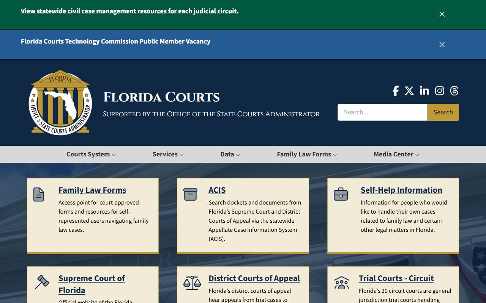Click the scales icon beside District Courts of Appeal
486x303 pixels.
192,283
